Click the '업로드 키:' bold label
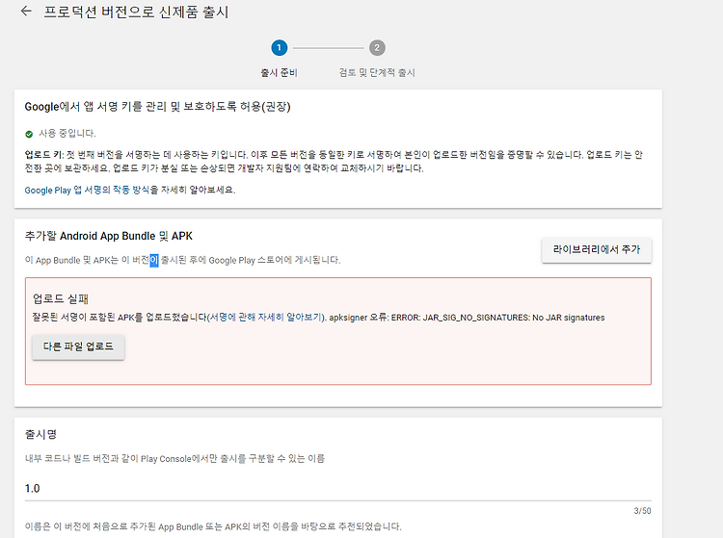This screenshot has width=723, height=538. 44,155
